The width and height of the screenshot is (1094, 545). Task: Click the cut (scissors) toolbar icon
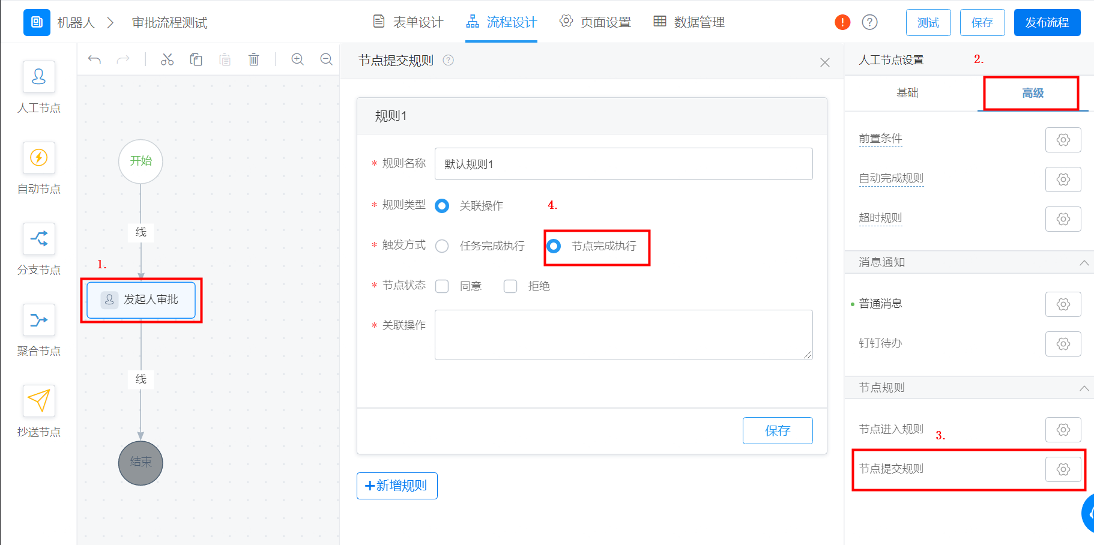(167, 59)
